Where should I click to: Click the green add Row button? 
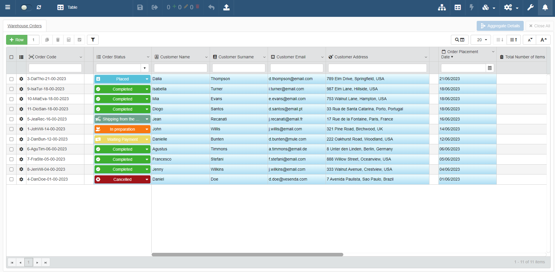pos(17,40)
